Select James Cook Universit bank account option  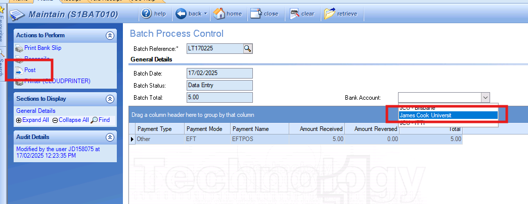pos(448,115)
